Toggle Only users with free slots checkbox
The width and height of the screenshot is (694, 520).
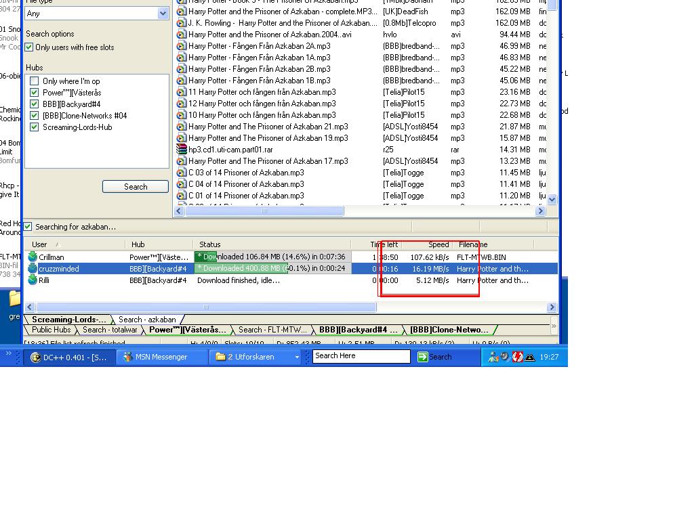[x=29, y=47]
